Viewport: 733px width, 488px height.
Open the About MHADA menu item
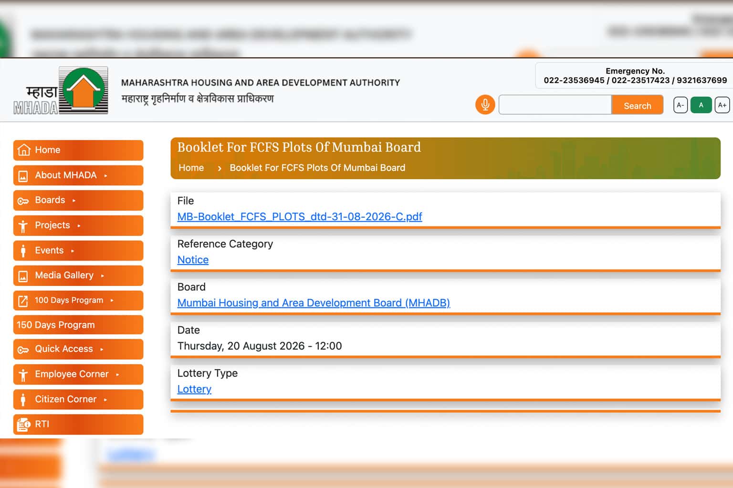pyautogui.click(x=78, y=175)
